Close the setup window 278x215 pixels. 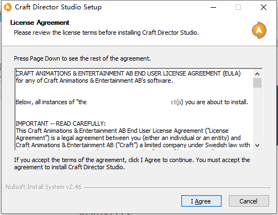(264, 7)
